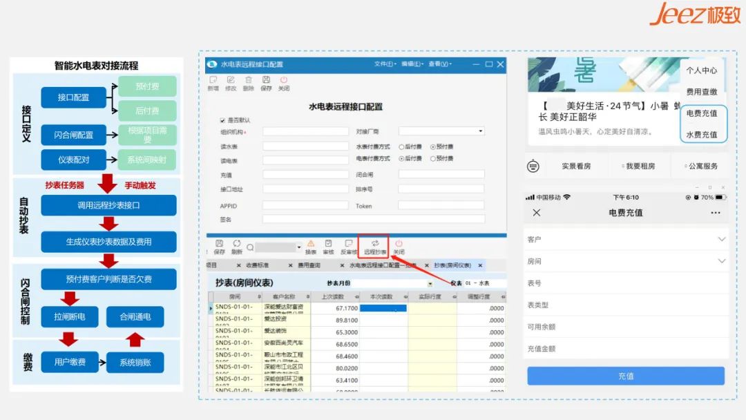The width and height of the screenshot is (746, 420).
Task: Click the 审核 (Audit) icon
Action: (328, 247)
